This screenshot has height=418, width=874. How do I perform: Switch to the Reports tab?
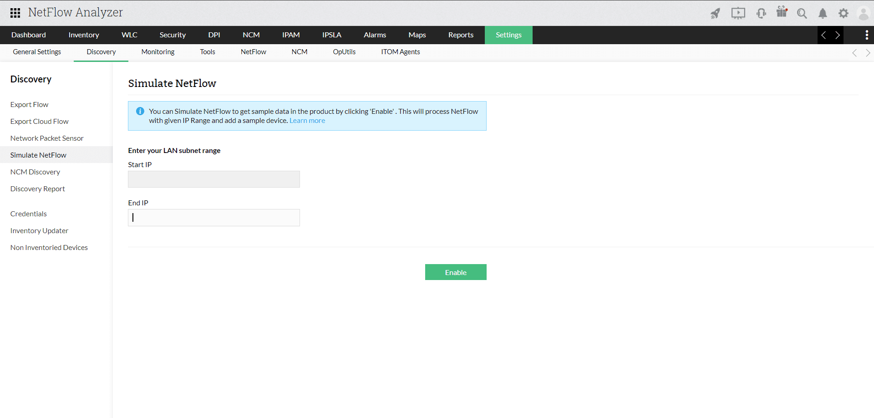pyautogui.click(x=461, y=35)
